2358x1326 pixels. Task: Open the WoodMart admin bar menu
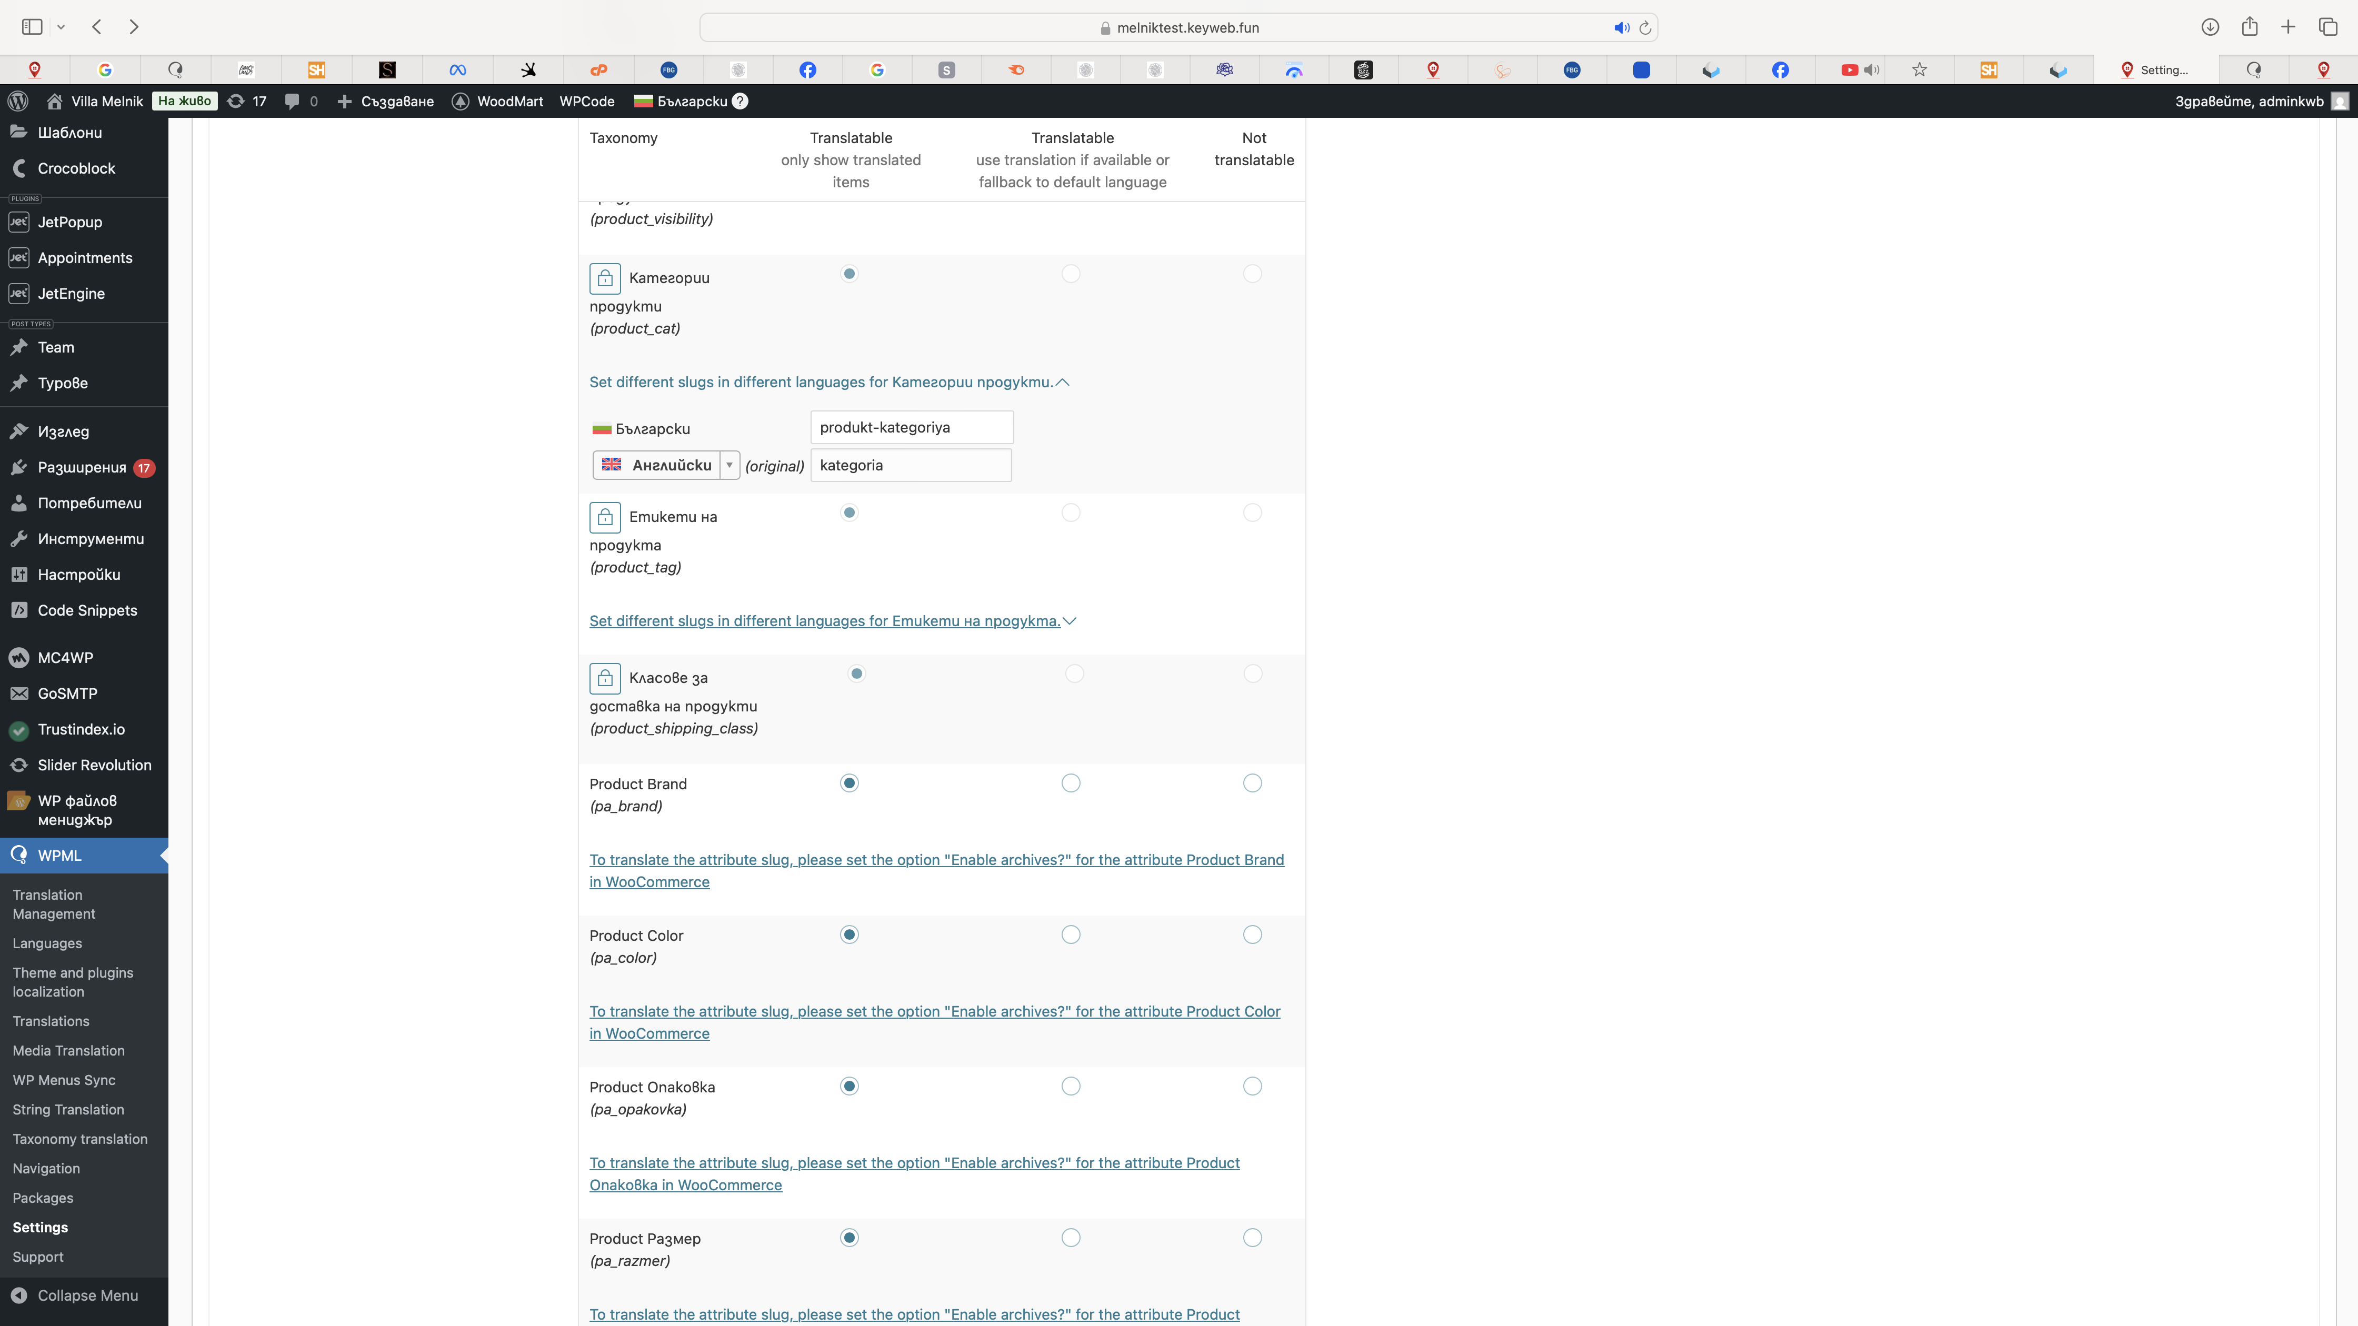click(x=497, y=101)
